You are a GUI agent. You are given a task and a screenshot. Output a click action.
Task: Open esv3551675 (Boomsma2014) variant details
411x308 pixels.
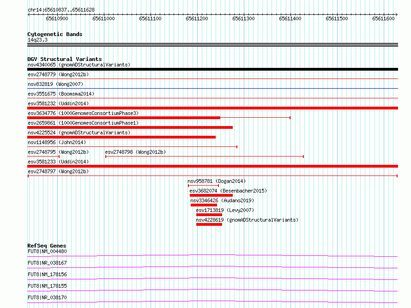(61, 94)
